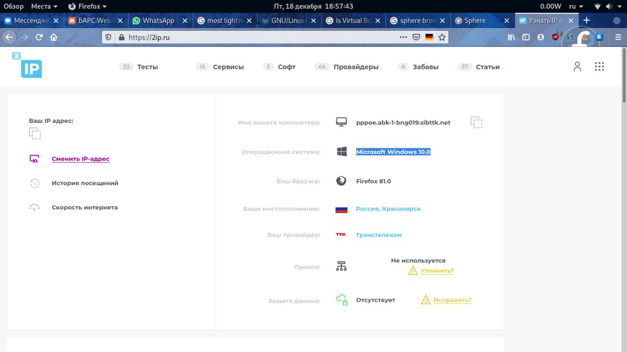
Task: Click the Сменить IP-адрес icon
Action: coord(34,159)
